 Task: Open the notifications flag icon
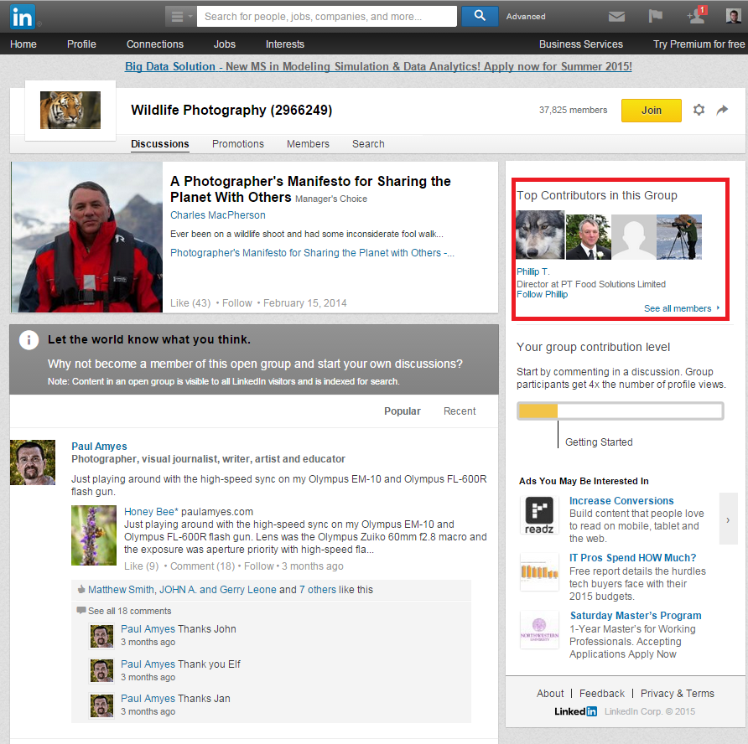point(656,16)
